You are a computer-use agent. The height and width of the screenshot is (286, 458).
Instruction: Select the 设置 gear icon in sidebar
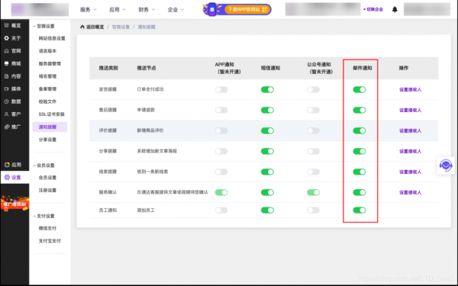7,178
